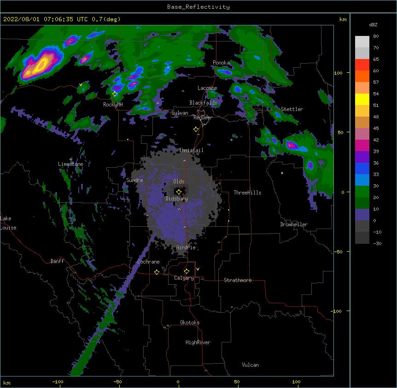Click the Drumheller label
The width and height of the screenshot is (397, 388).
coord(294,224)
